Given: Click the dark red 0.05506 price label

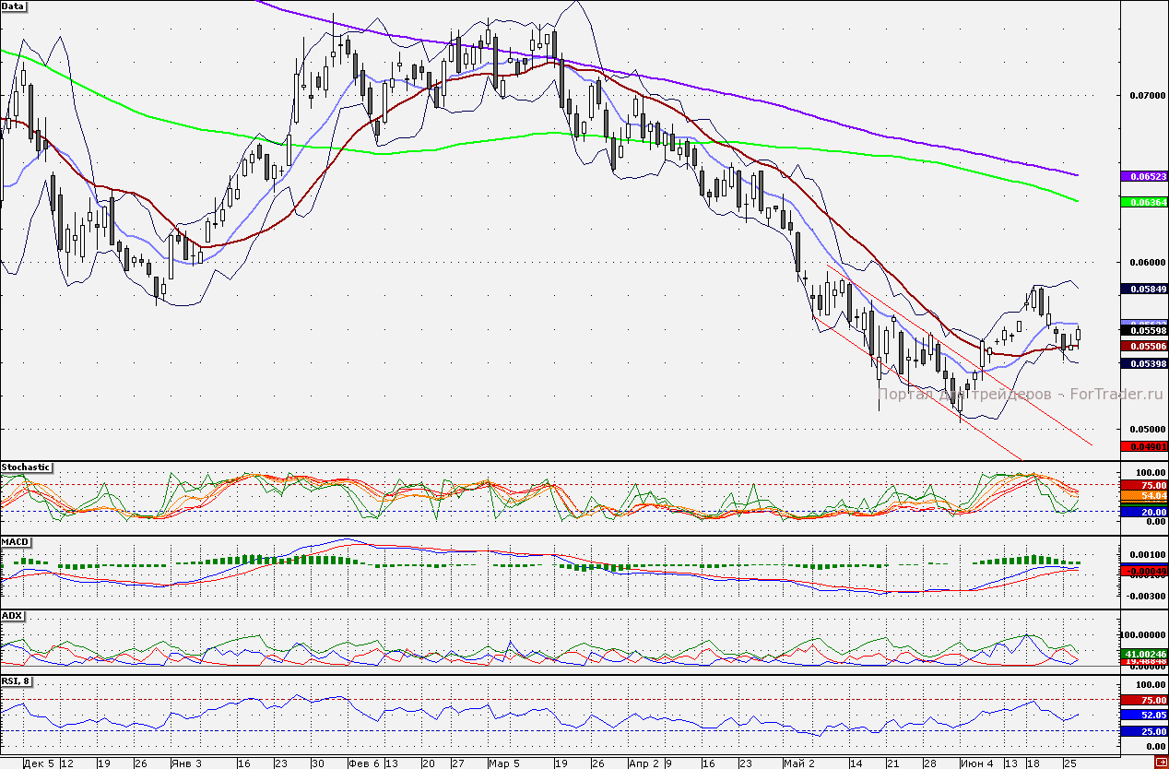Looking at the screenshot, I should pyautogui.click(x=1143, y=346).
